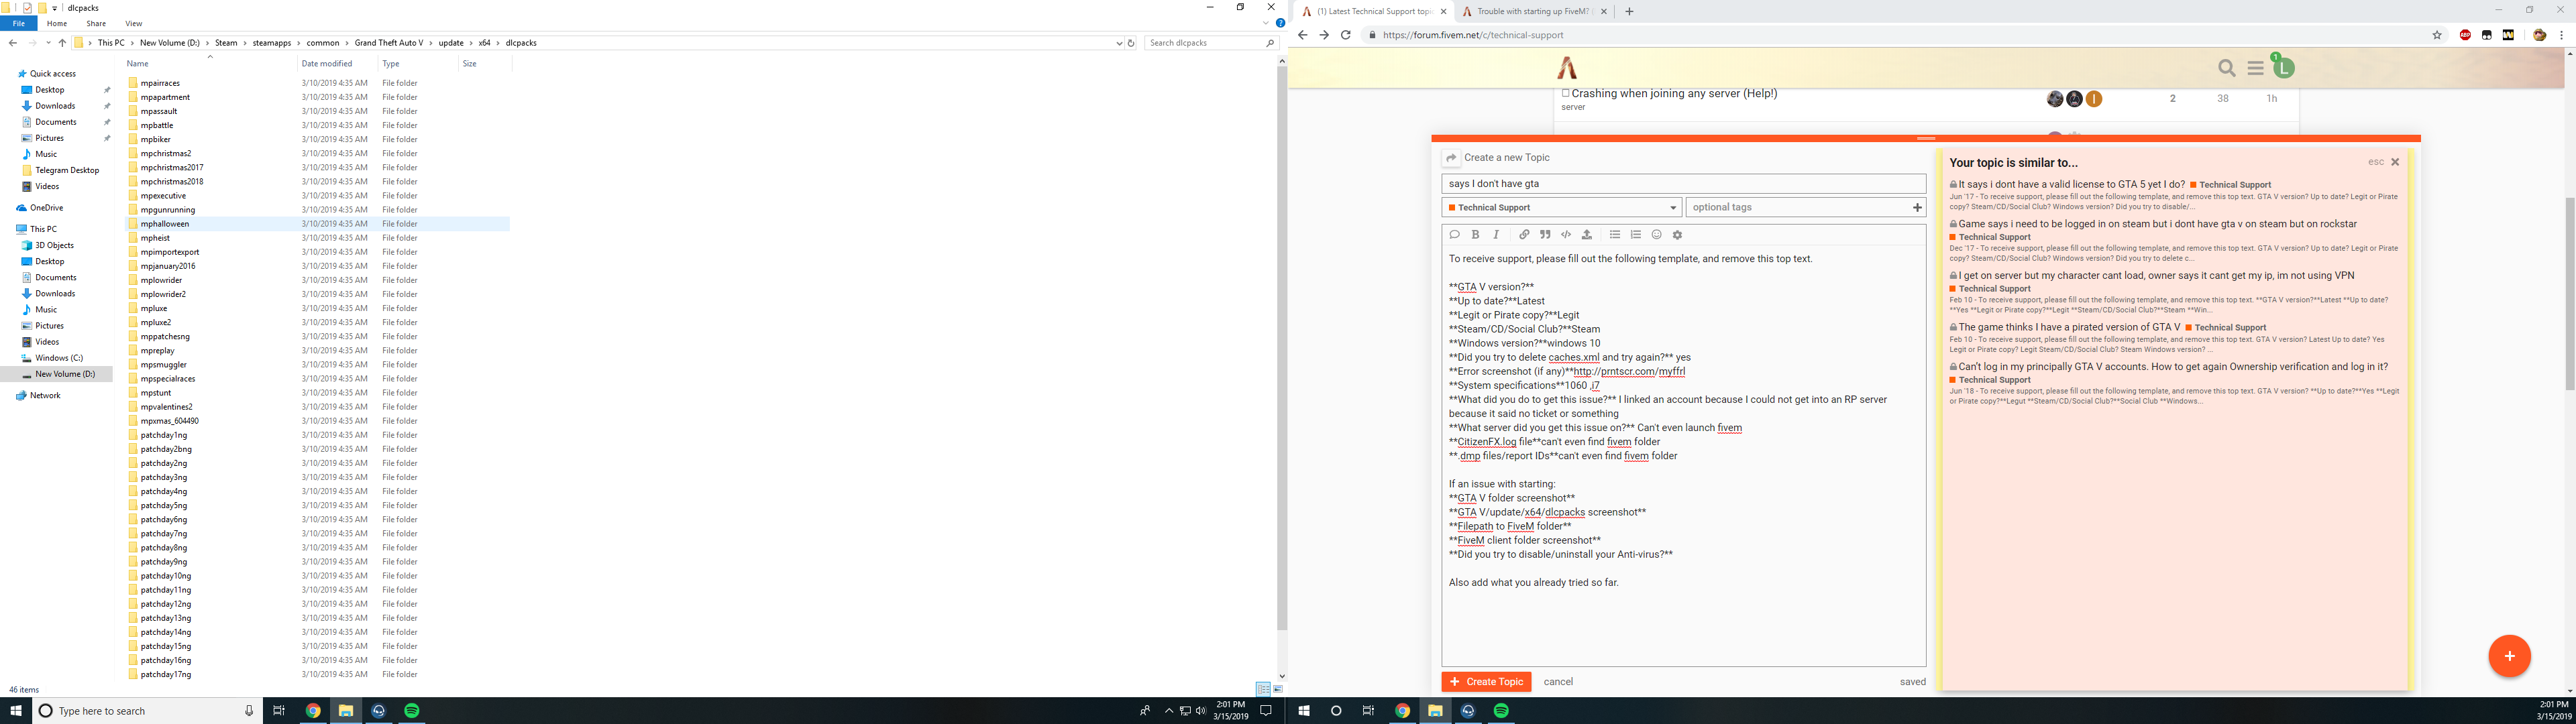Insert a blockquote in the editor
This screenshot has width=2576, height=724.
pyautogui.click(x=1546, y=234)
